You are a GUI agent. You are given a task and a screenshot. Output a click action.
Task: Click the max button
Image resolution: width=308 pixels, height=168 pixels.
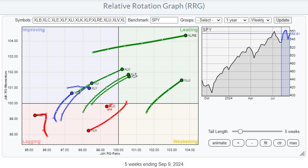[x=293, y=143]
